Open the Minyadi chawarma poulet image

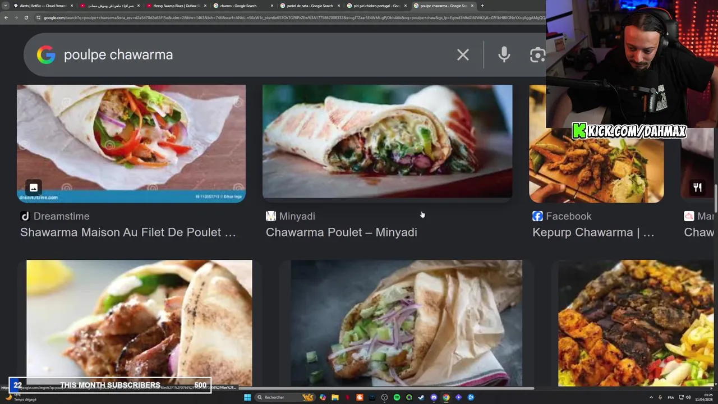387,142
